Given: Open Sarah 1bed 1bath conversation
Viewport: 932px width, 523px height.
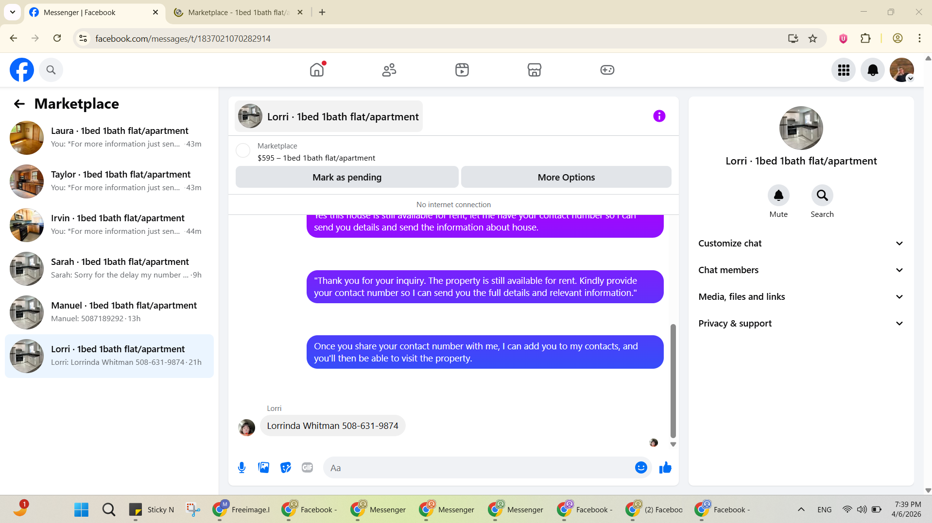Looking at the screenshot, I should [109, 269].
